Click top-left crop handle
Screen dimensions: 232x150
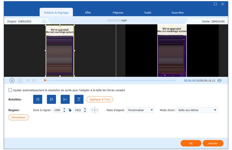45,25
